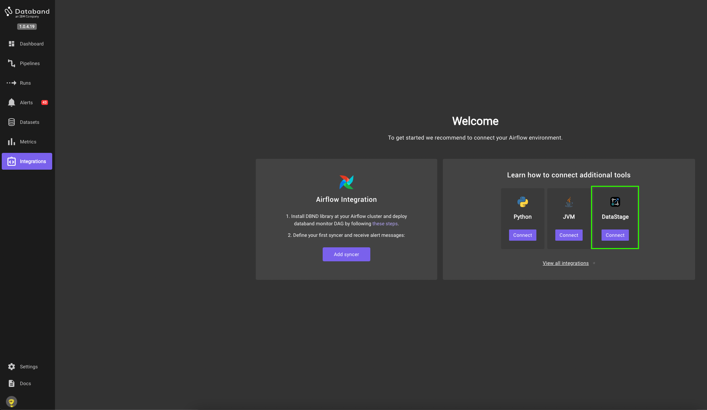
Task: Open the Alerts bell icon
Action: (x=12, y=102)
